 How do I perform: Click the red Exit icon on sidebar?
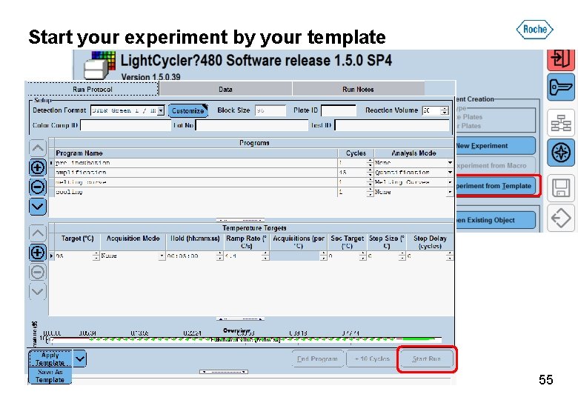(x=561, y=60)
